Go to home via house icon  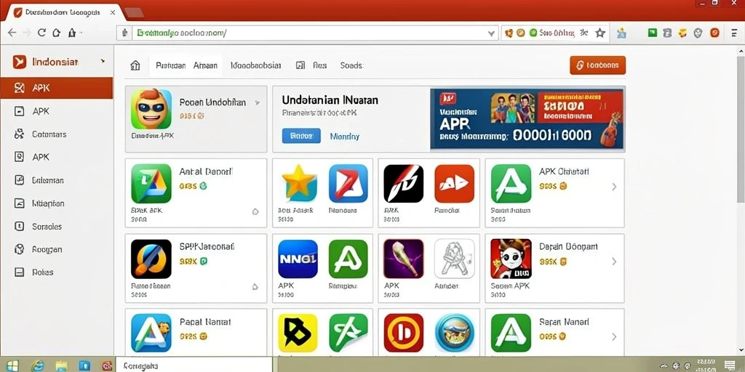coord(135,65)
